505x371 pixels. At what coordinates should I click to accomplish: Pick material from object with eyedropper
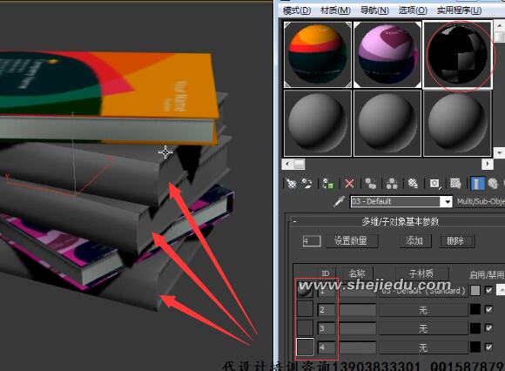pos(340,201)
